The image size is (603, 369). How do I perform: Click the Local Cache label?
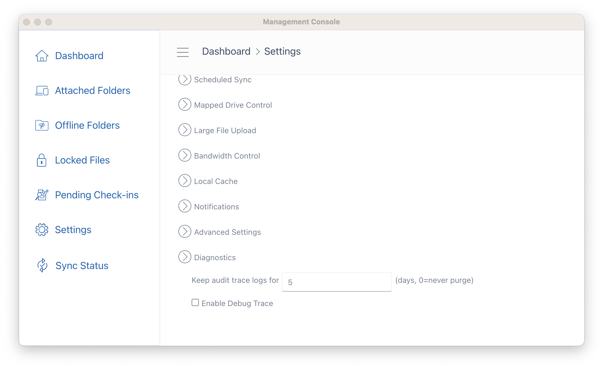(x=216, y=181)
